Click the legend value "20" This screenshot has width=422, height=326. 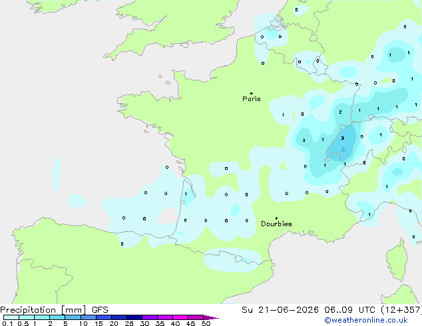(x=114, y=323)
